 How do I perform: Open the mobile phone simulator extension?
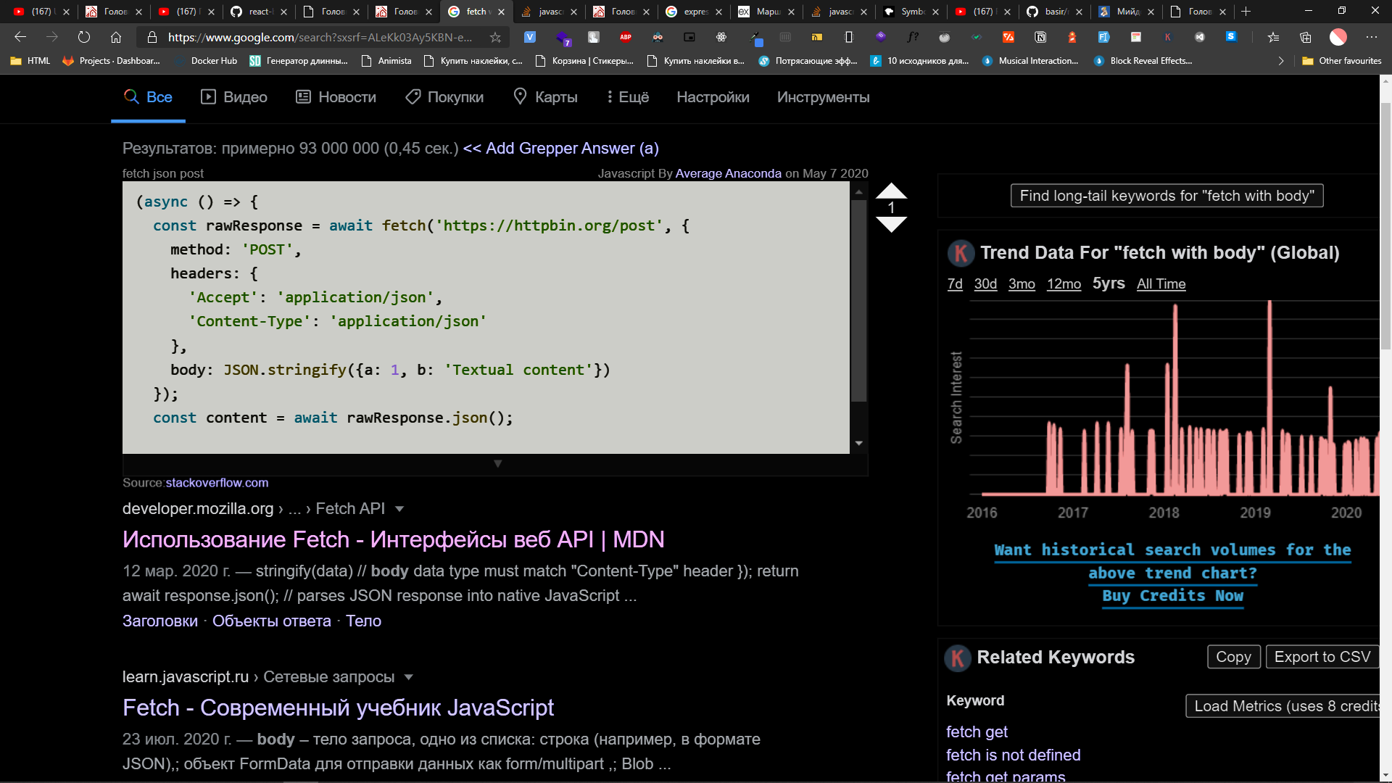[849, 37]
